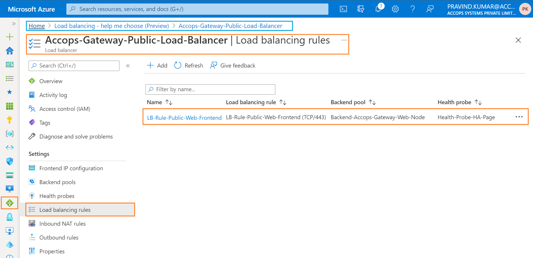Open Load balancing - help me choose breadcrumb
533x258 pixels.
click(112, 26)
